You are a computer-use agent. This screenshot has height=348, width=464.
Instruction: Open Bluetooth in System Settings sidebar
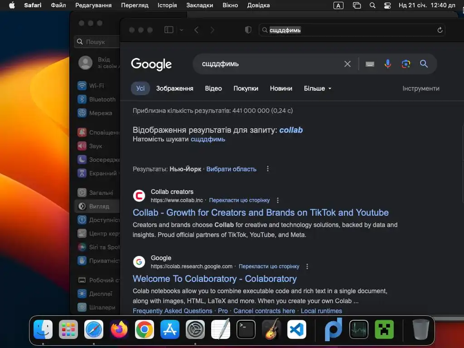(x=97, y=99)
